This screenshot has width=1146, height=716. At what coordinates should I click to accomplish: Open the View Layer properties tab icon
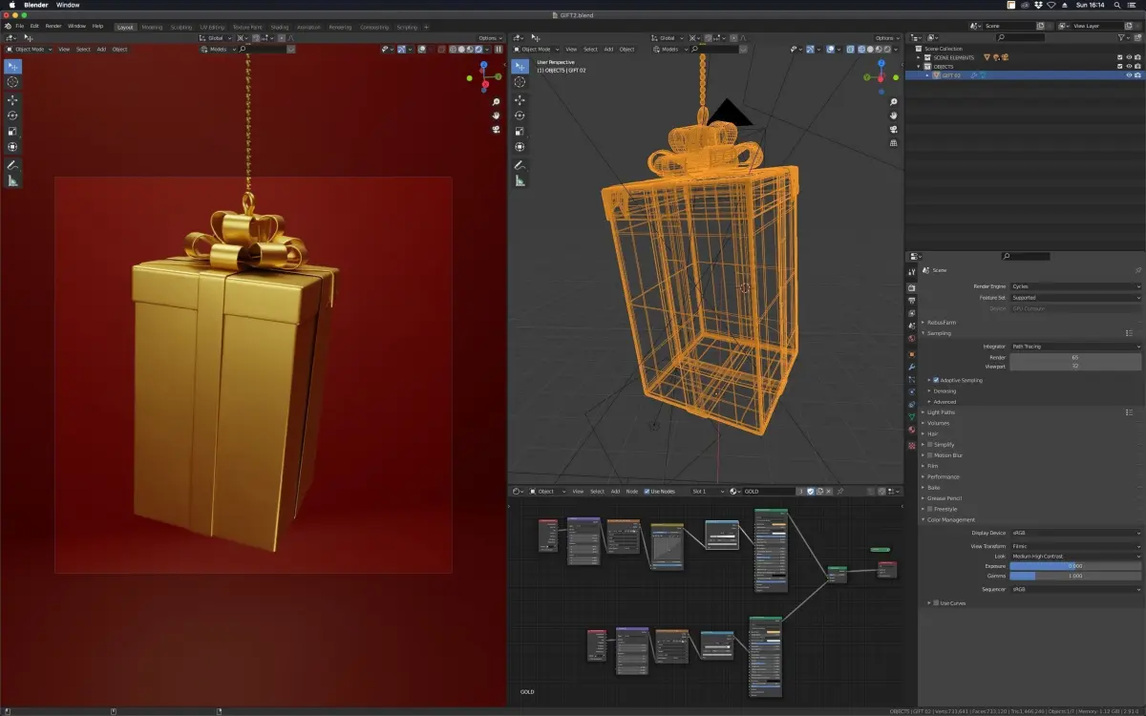click(x=911, y=313)
